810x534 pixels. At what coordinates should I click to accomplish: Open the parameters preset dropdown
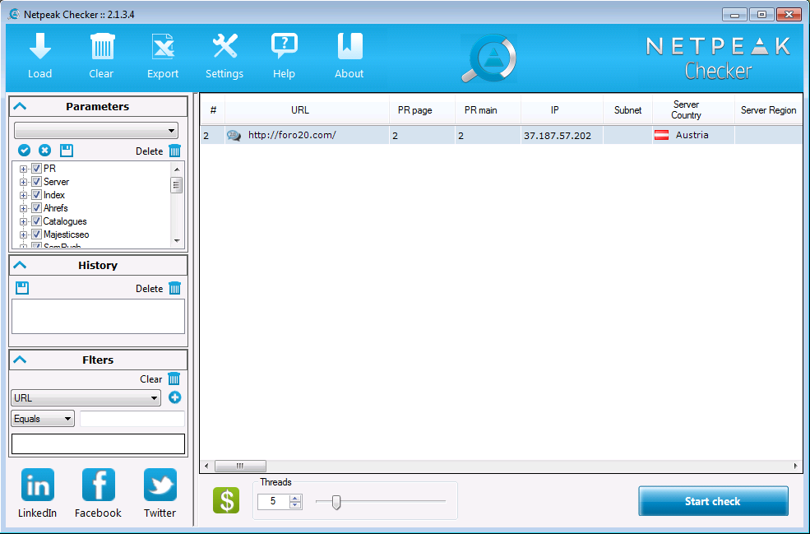click(x=96, y=130)
